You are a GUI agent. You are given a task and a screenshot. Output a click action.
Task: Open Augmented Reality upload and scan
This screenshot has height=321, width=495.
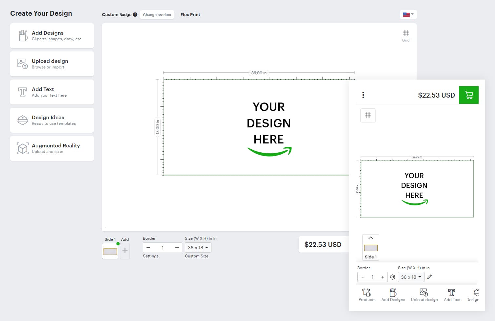[x=52, y=148]
